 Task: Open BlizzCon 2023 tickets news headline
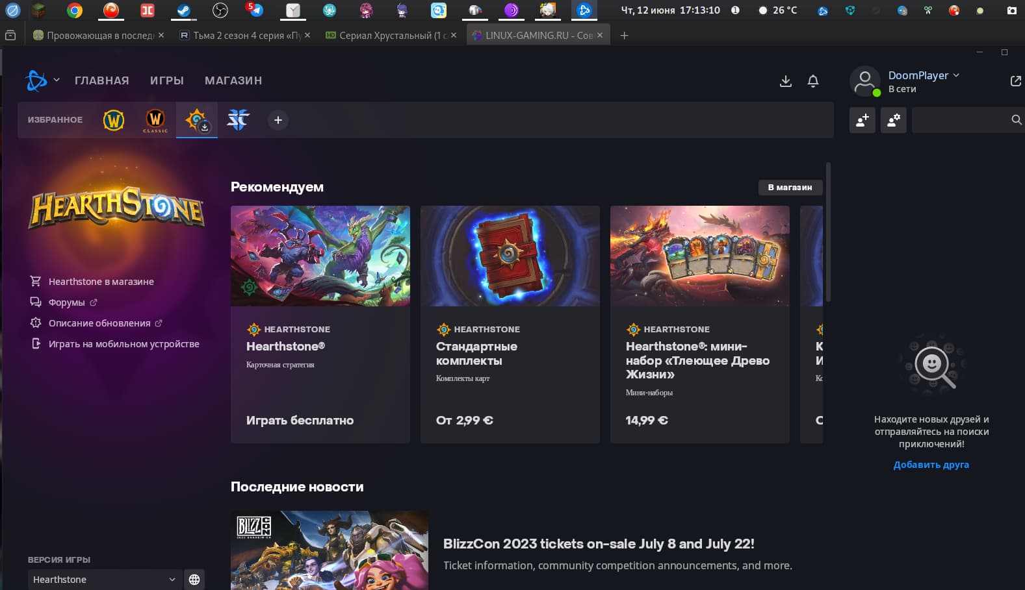[599, 544]
